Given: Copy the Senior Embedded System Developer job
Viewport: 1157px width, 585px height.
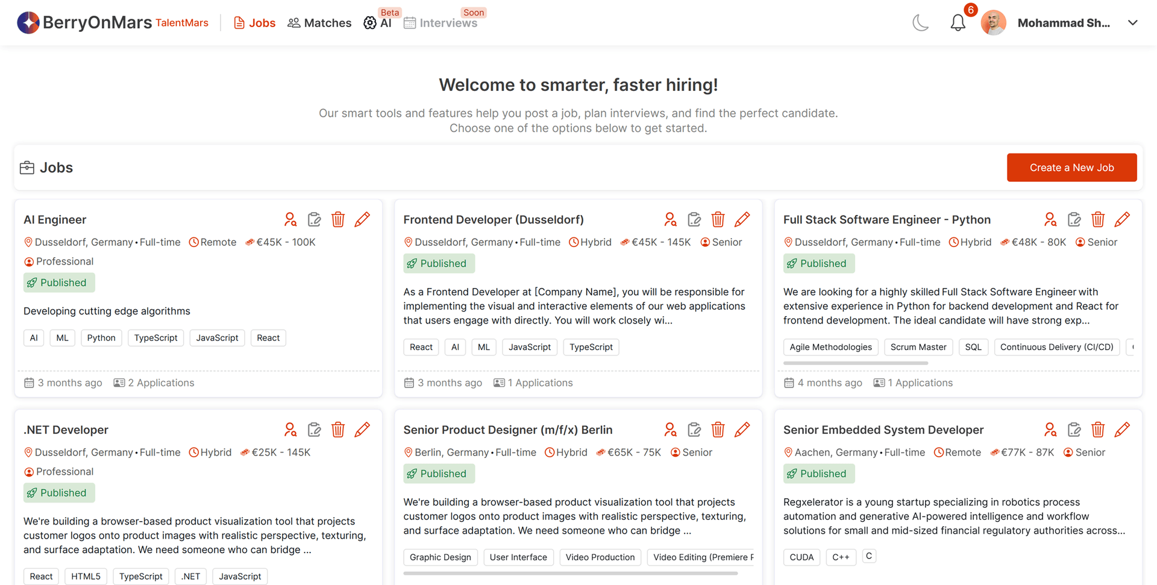Looking at the screenshot, I should [x=1074, y=430].
